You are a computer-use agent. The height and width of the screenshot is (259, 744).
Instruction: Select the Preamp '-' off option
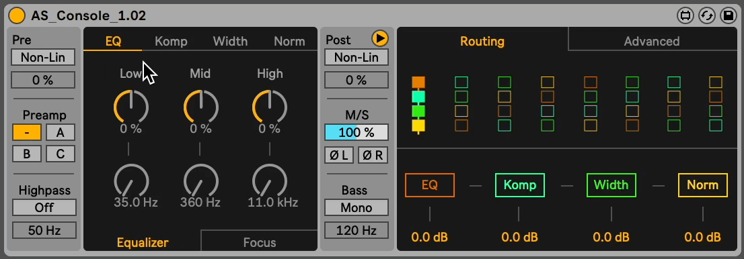(x=27, y=132)
